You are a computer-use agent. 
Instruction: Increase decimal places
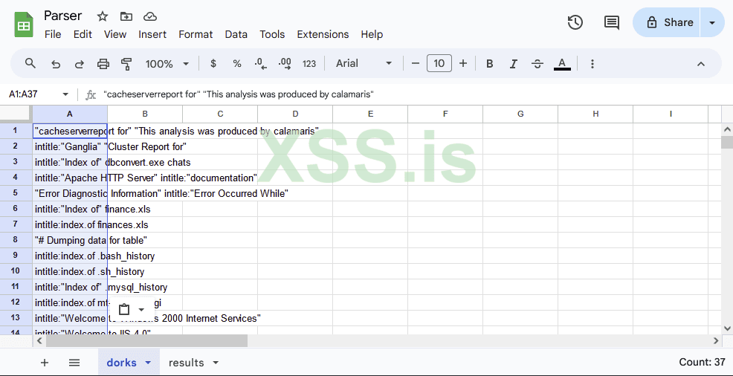pos(285,63)
